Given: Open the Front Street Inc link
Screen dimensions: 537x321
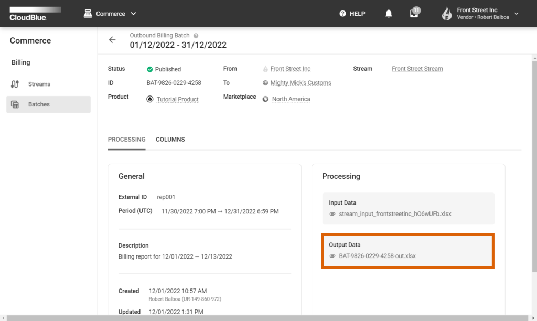Looking at the screenshot, I should click(x=291, y=69).
